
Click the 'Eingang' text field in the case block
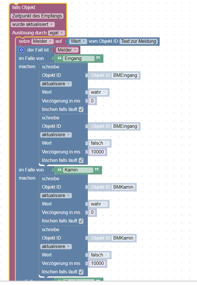click(79, 58)
